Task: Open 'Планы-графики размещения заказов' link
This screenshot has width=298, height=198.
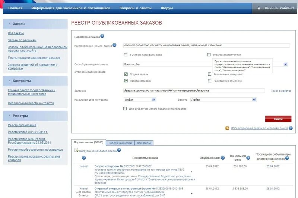Action: click(34, 58)
